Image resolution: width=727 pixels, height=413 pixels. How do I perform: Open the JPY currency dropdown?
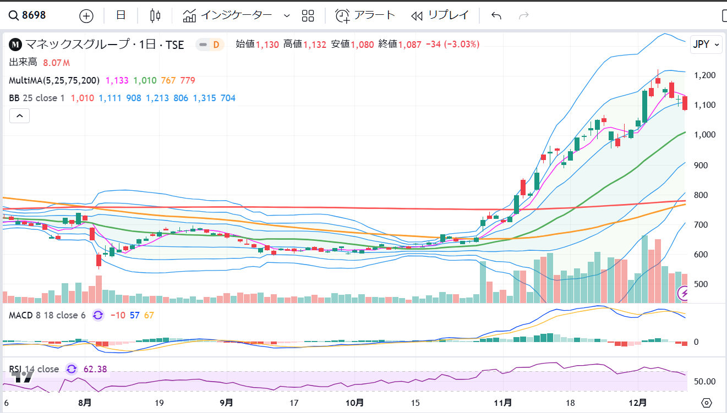pyautogui.click(x=706, y=45)
